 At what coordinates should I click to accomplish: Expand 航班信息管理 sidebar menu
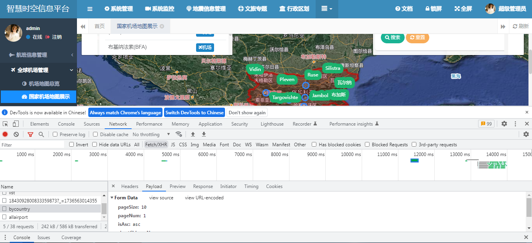[x=38, y=55]
